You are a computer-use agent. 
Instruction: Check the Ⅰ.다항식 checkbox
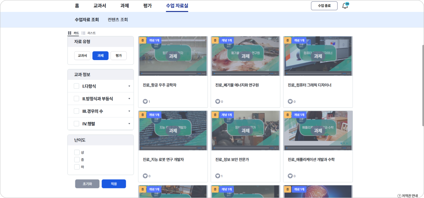77,86
